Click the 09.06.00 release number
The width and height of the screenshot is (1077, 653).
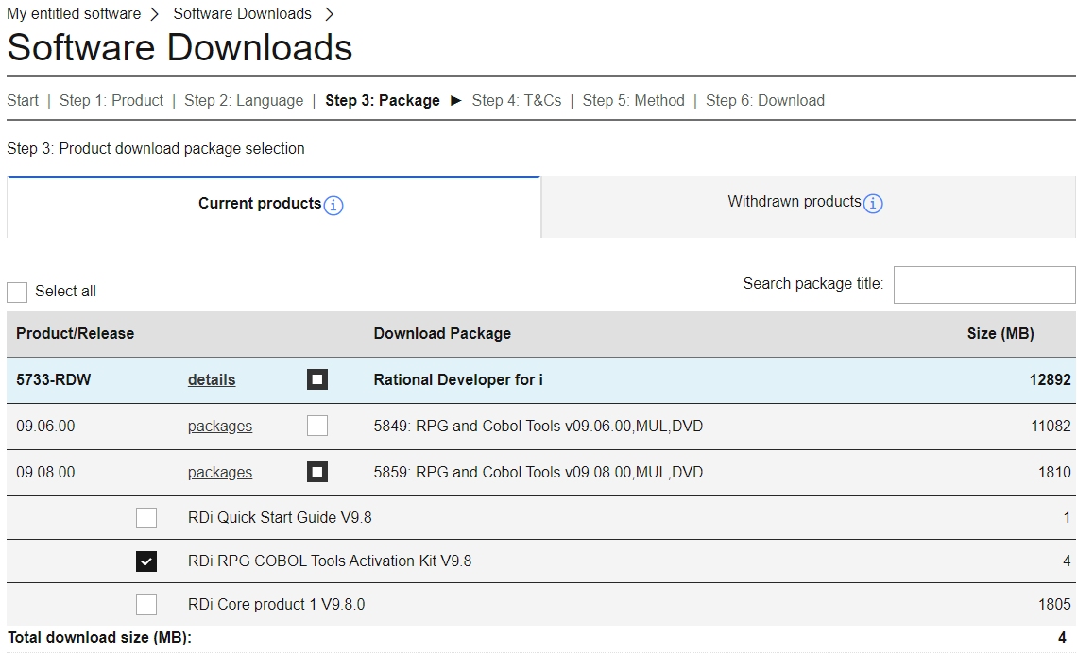click(45, 426)
